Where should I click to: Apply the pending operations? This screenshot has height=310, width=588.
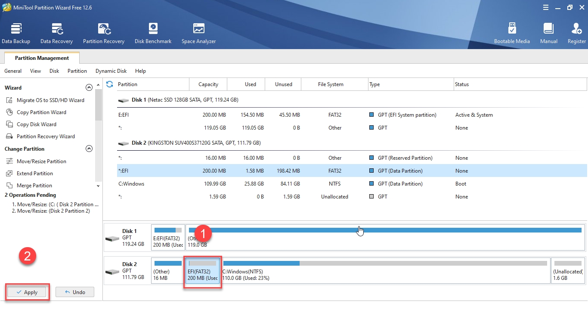(x=27, y=292)
